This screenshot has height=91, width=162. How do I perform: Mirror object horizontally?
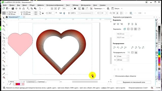tap(60, 13)
